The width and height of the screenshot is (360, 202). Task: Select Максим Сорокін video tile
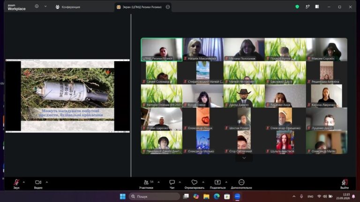(x=327, y=50)
